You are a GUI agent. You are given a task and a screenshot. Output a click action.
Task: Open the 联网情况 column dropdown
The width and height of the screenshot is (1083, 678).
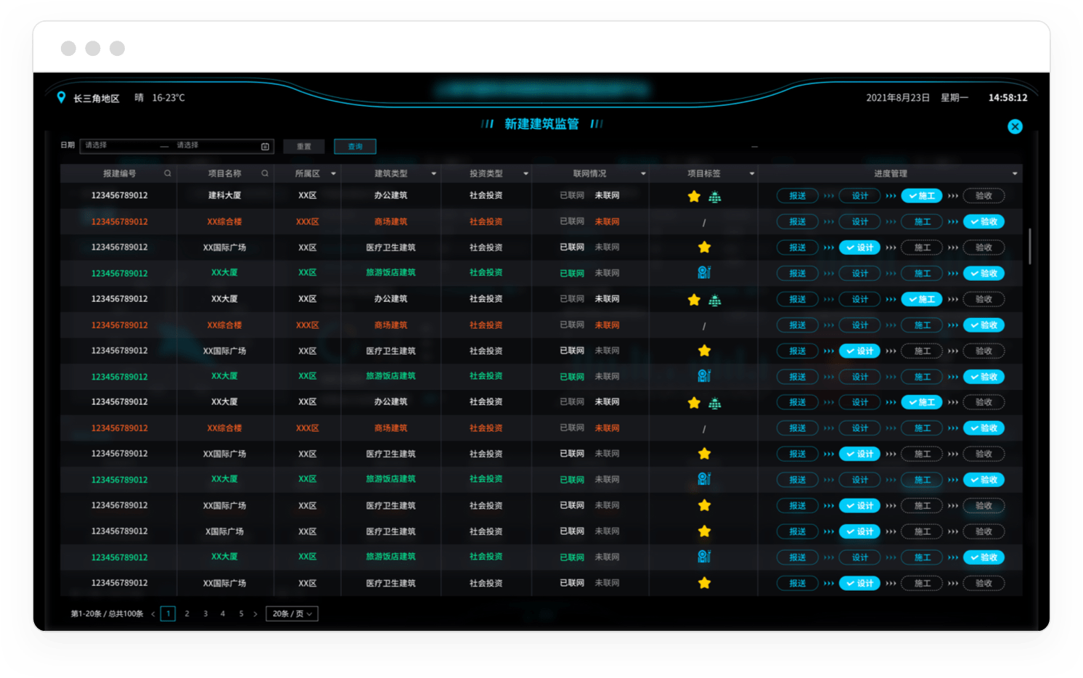[642, 173]
